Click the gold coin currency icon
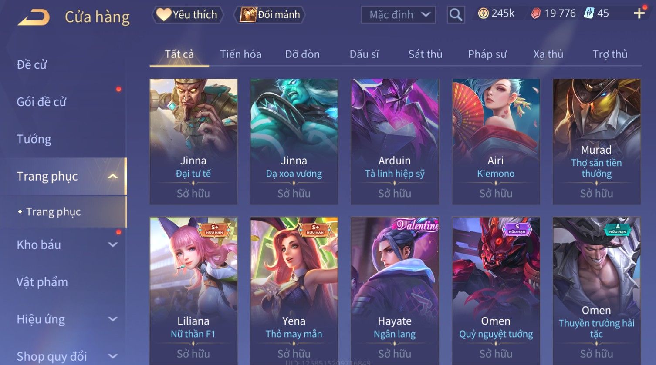The image size is (656, 365). coord(483,14)
